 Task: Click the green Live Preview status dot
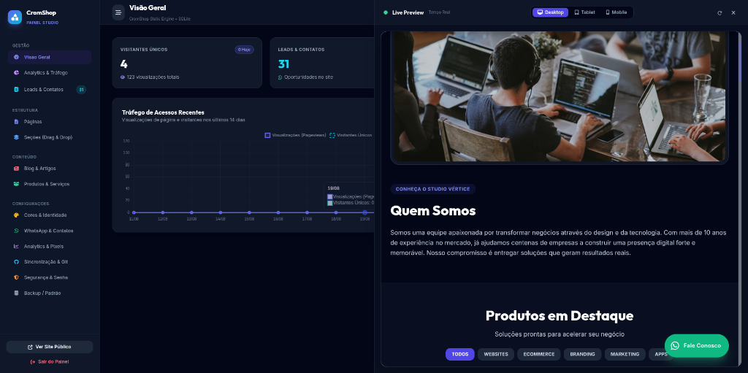pos(386,12)
